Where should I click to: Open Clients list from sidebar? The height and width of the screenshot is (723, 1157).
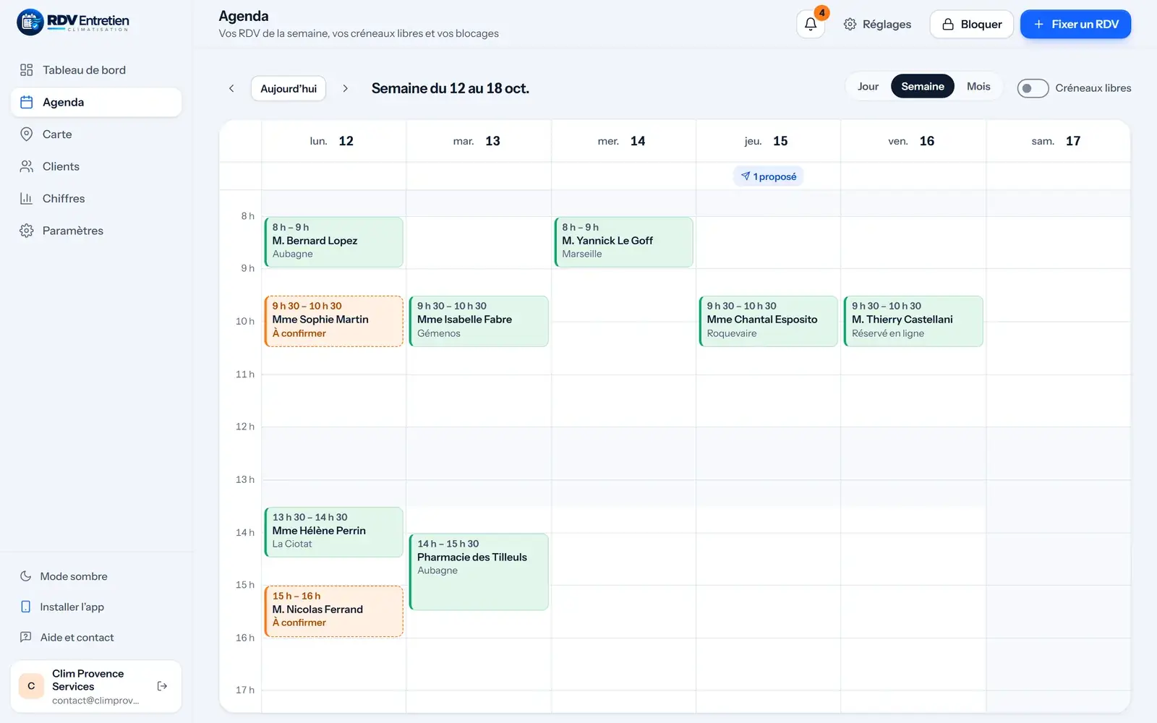coord(96,166)
